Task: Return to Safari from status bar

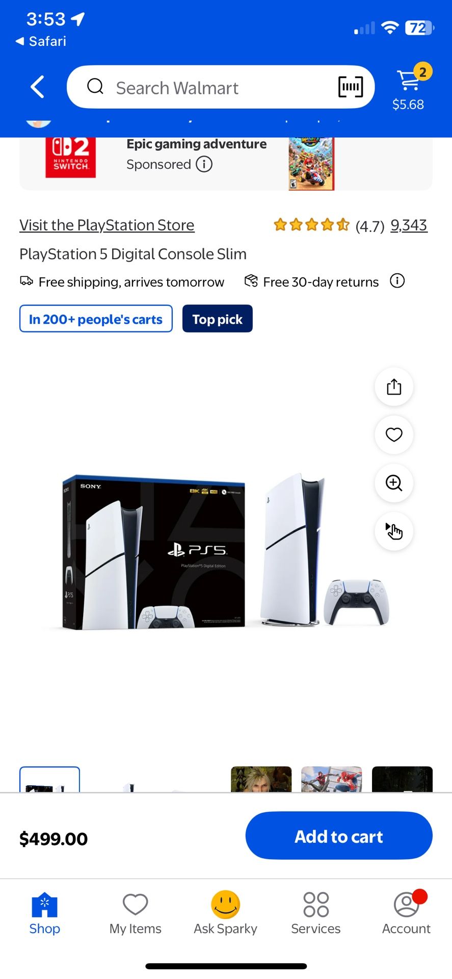Action: click(x=41, y=41)
